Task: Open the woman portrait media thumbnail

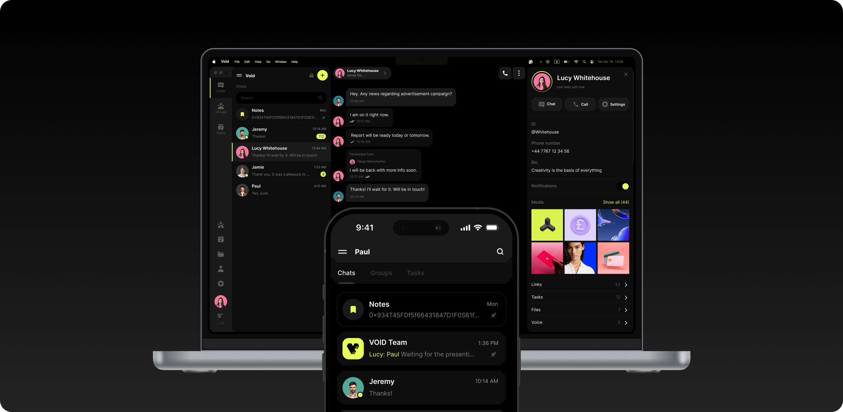Action: coord(580,258)
